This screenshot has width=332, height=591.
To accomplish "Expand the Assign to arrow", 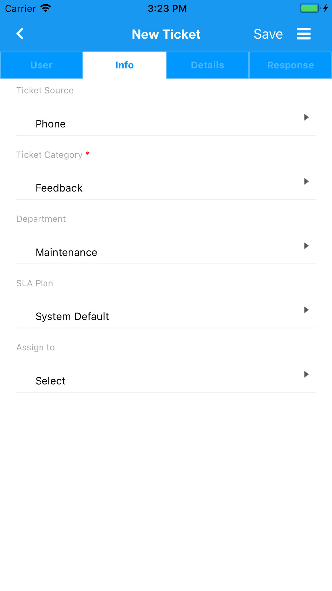I will pyautogui.click(x=306, y=374).
